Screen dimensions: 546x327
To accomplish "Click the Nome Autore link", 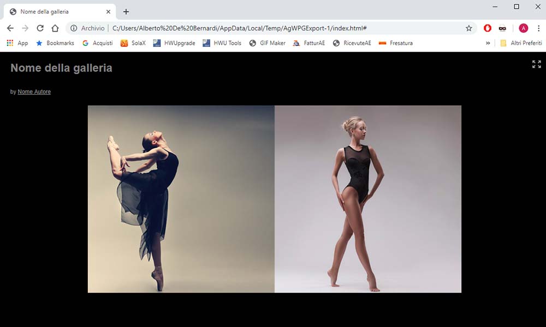I will (34, 92).
